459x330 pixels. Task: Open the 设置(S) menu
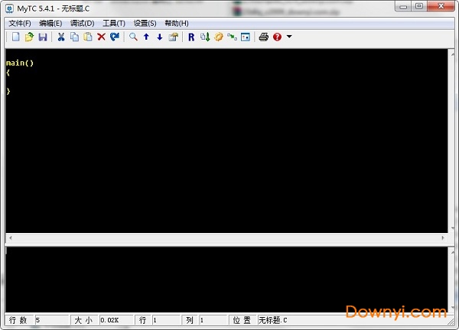(145, 23)
